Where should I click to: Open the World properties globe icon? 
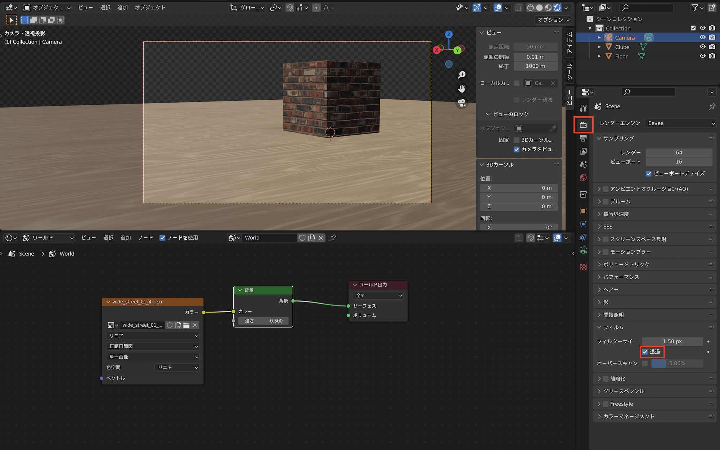(583, 177)
